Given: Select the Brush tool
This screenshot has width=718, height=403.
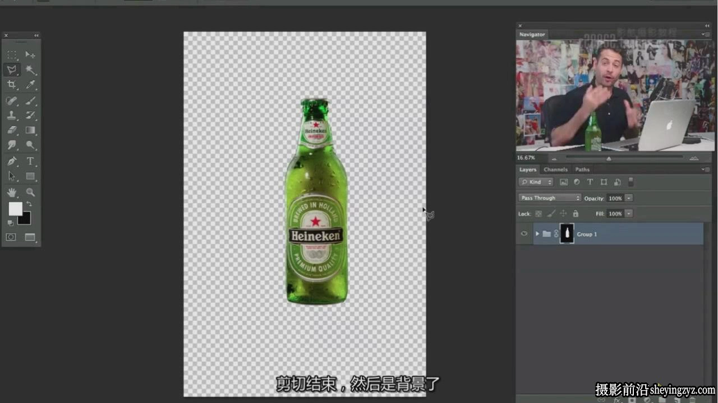Looking at the screenshot, I should coord(30,101).
